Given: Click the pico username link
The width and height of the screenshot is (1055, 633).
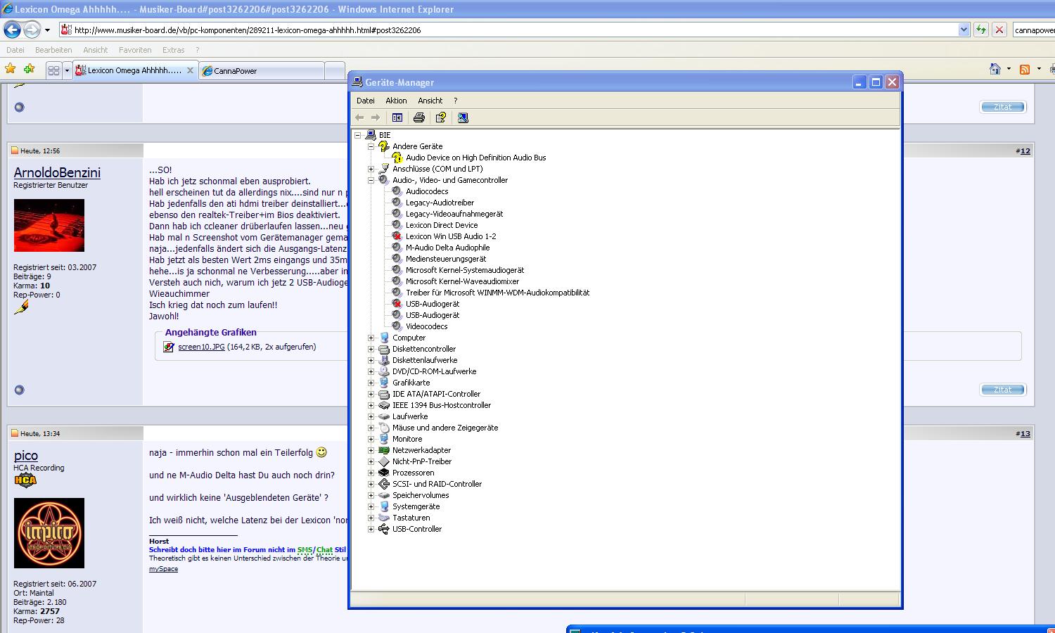Looking at the screenshot, I should [26, 456].
